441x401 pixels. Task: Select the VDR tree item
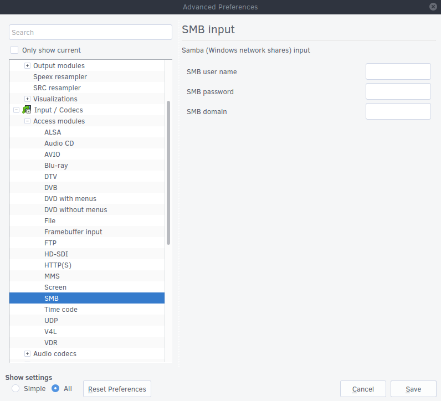50,342
